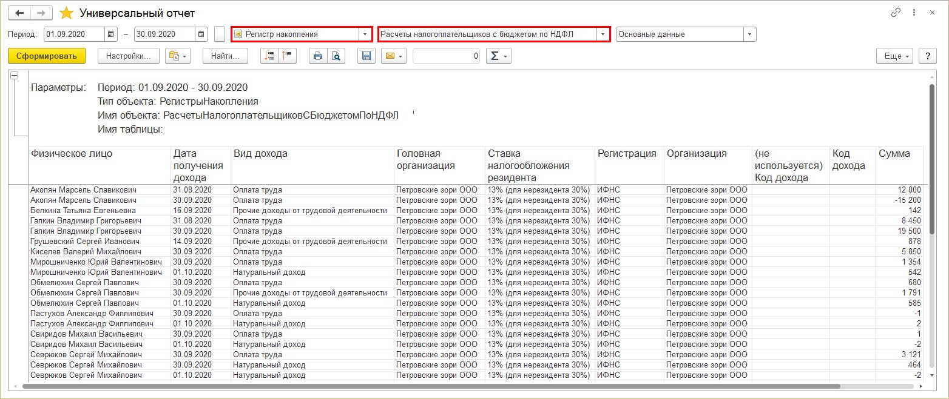
Task: Save report with floppy disk icon
Action: pyautogui.click(x=366, y=56)
